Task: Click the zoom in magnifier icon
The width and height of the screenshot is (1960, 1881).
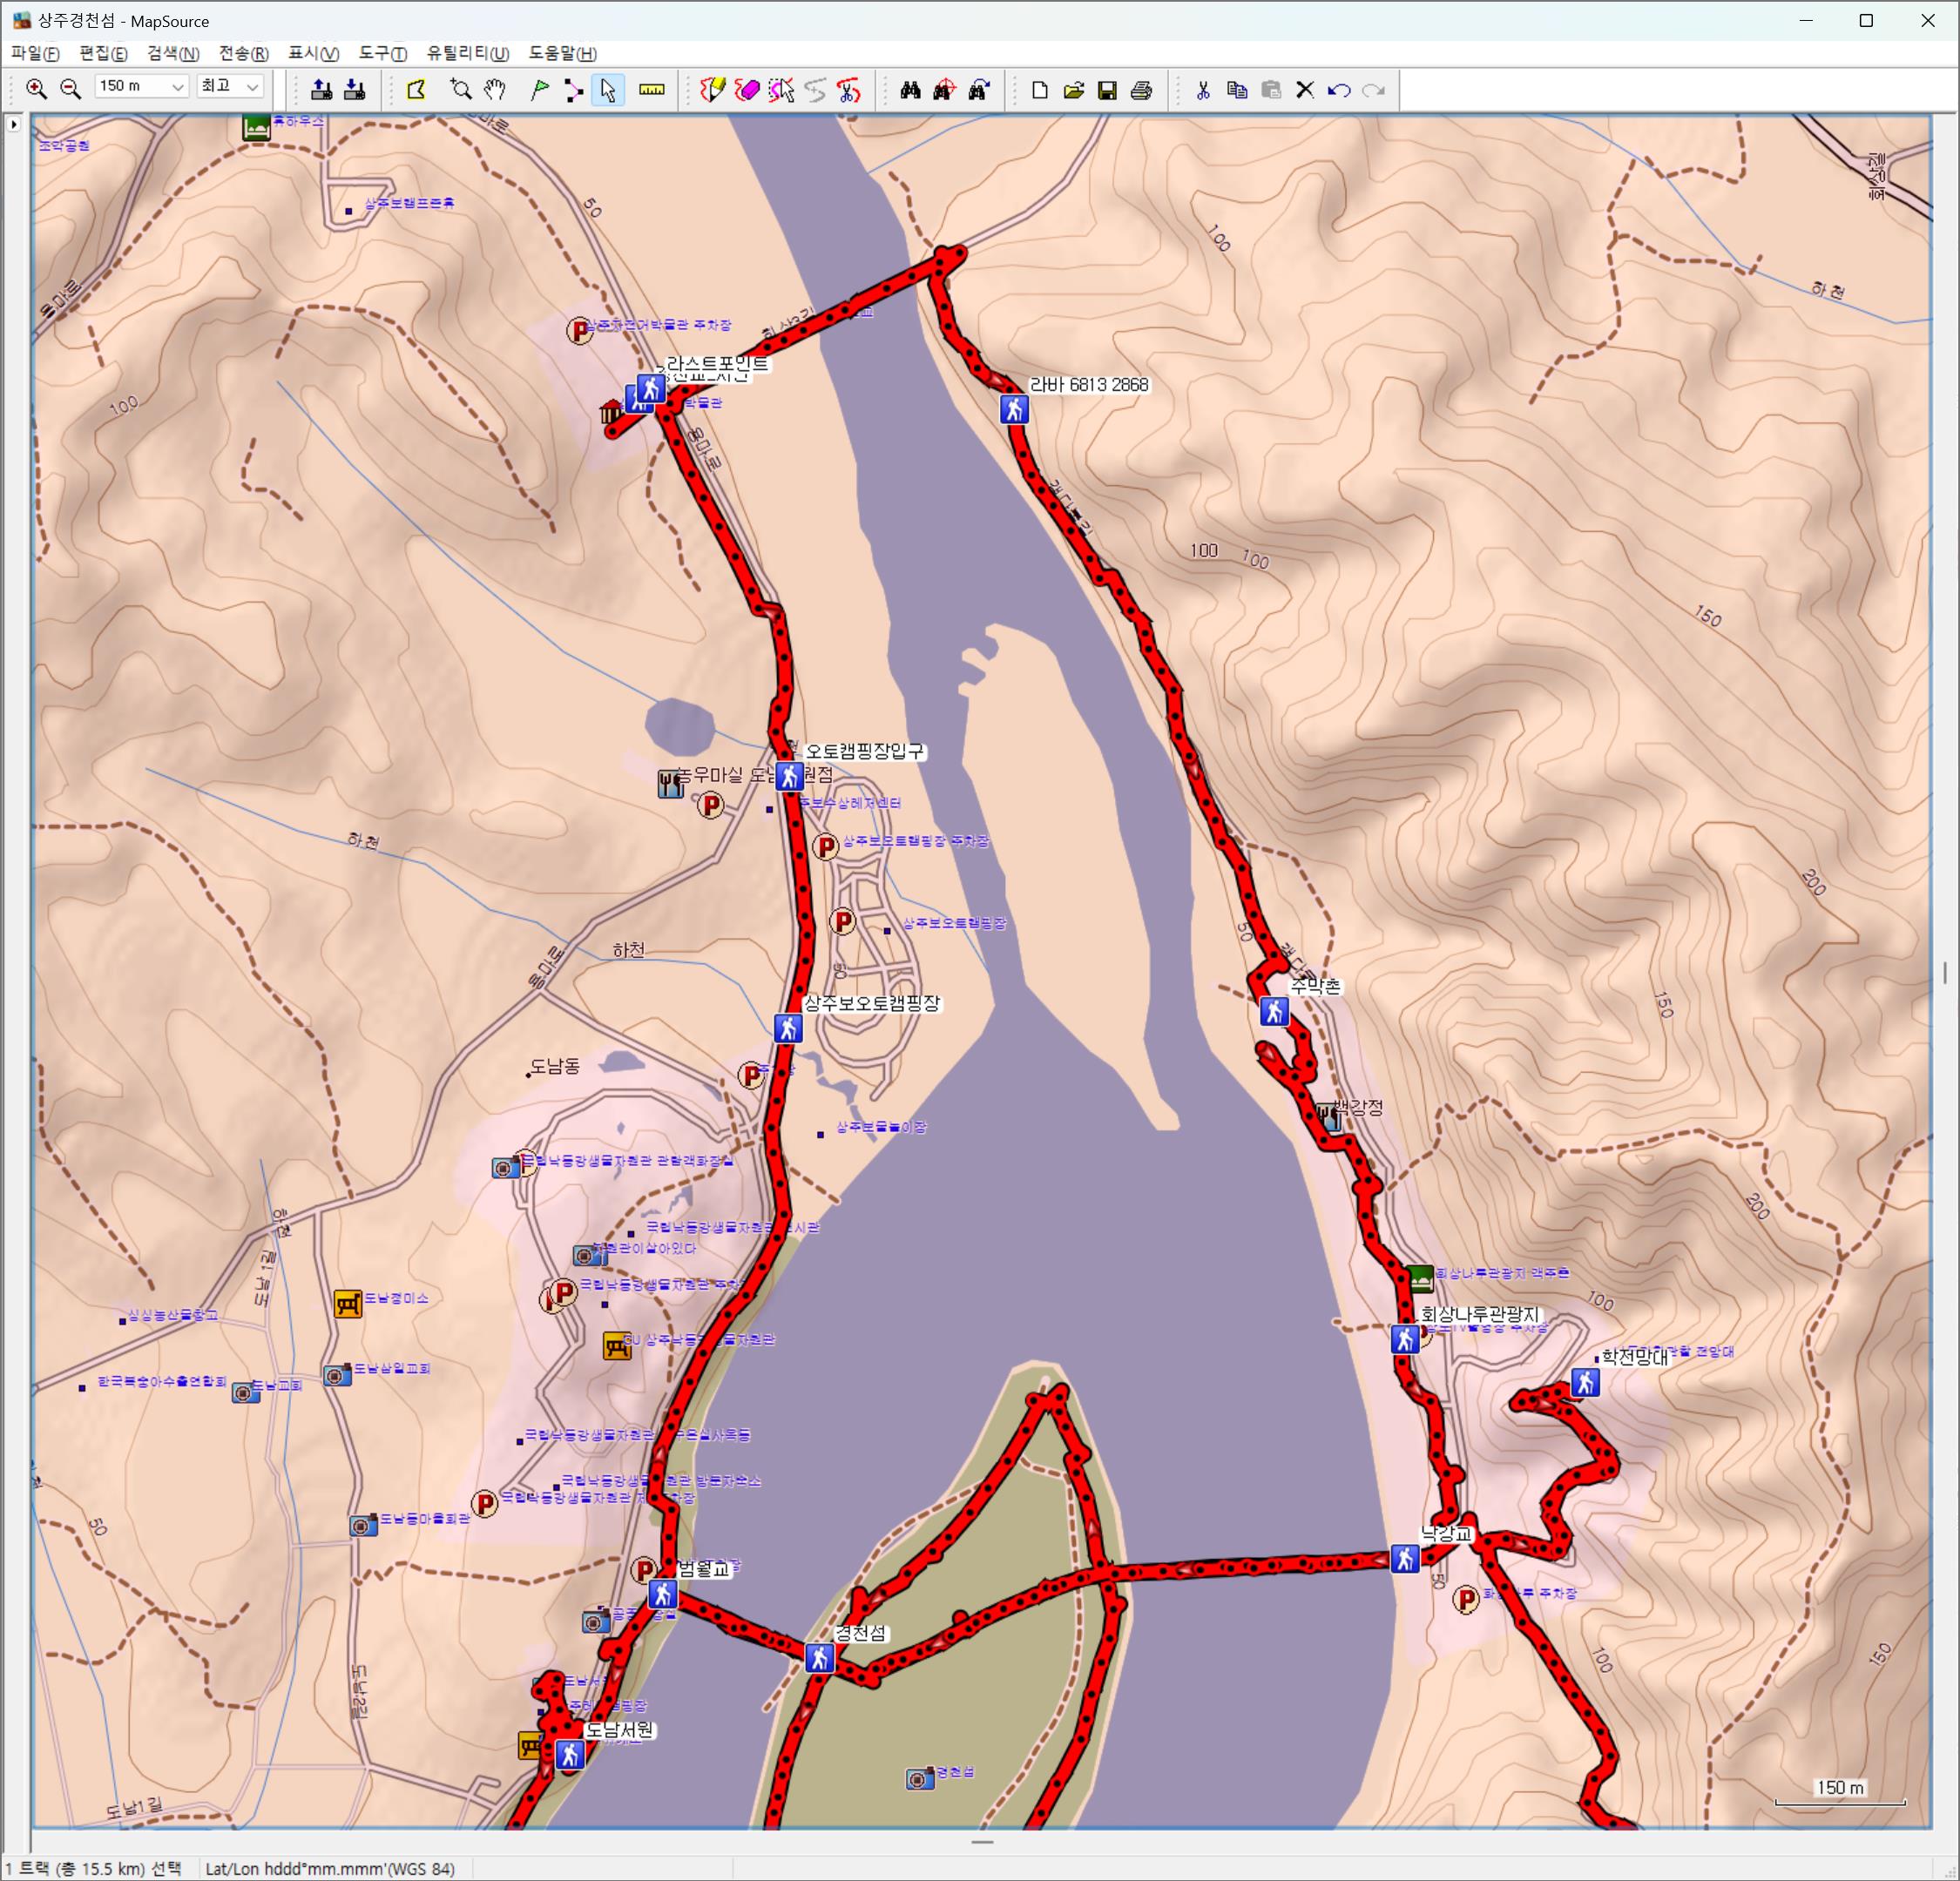Action: [x=36, y=90]
